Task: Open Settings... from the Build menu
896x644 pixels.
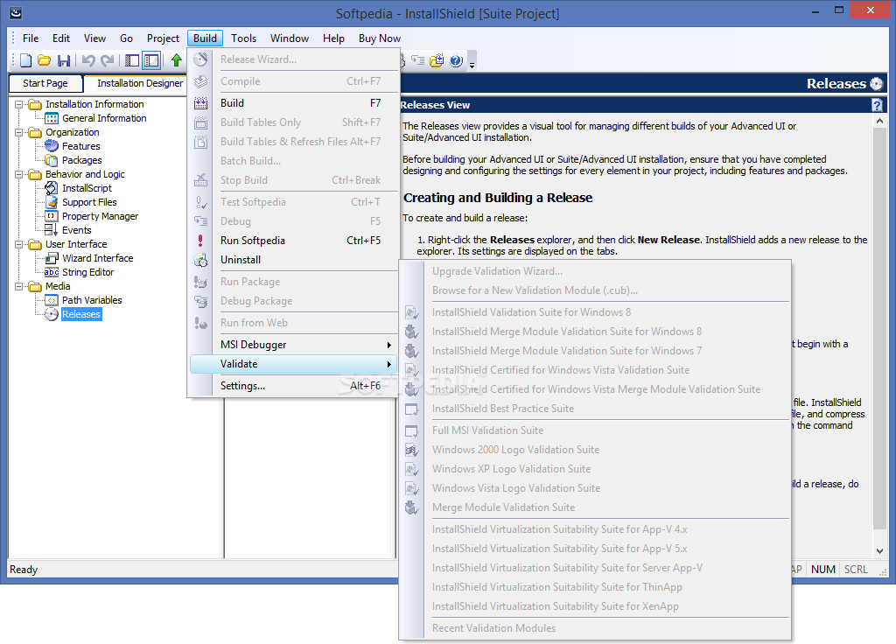Action: tap(293, 386)
